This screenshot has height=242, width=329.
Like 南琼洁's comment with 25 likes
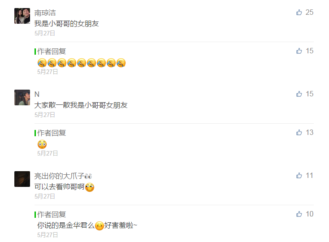coord(299,13)
